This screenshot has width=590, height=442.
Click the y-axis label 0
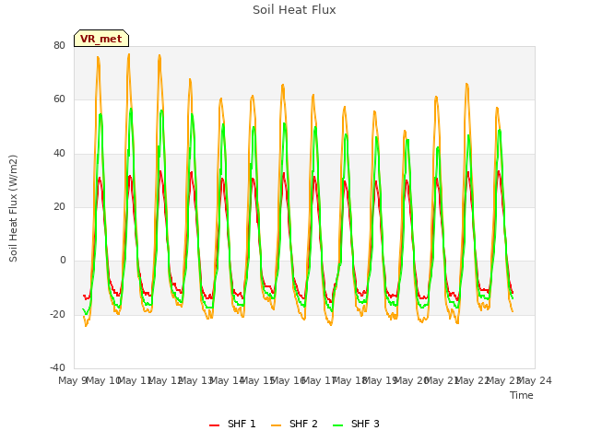tap(63, 260)
